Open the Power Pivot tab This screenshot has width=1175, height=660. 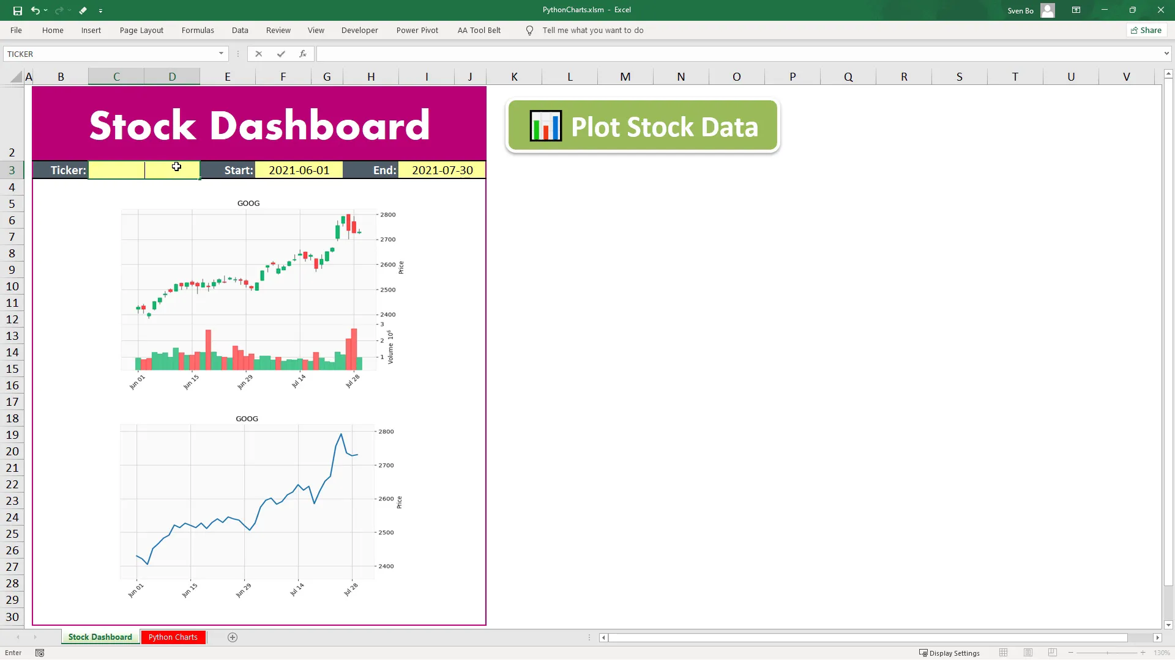(417, 30)
